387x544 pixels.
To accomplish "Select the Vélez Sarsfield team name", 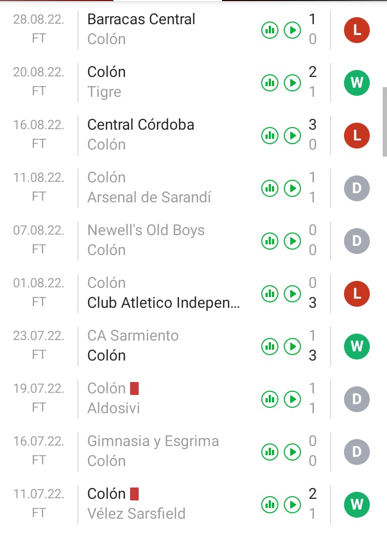I will [x=136, y=514].
